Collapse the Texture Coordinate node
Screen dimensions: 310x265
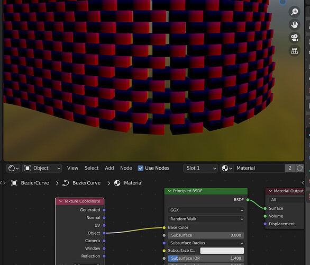click(61, 201)
